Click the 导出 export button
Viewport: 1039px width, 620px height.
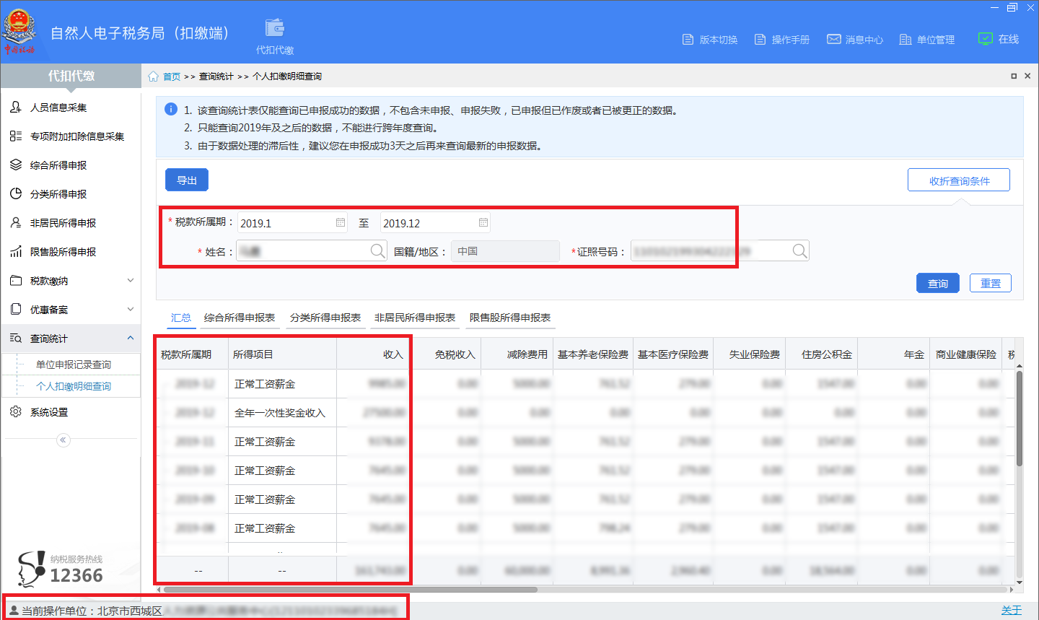[187, 180]
